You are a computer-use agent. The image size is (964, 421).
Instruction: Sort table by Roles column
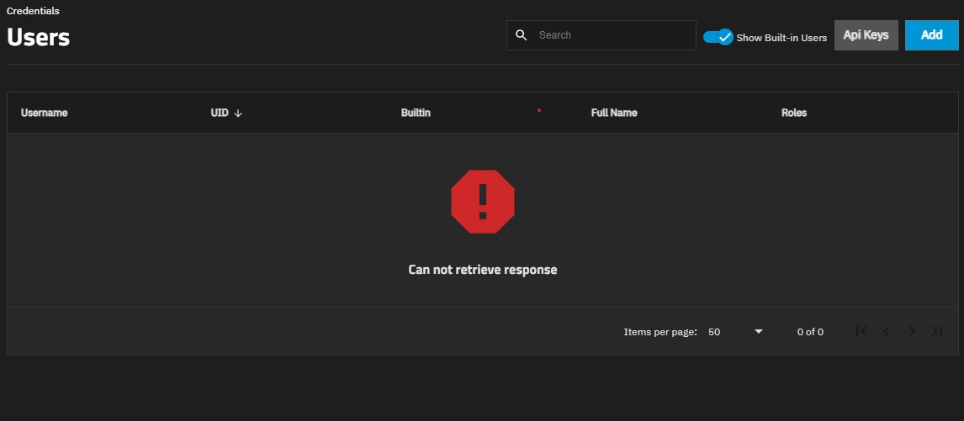pyautogui.click(x=794, y=113)
